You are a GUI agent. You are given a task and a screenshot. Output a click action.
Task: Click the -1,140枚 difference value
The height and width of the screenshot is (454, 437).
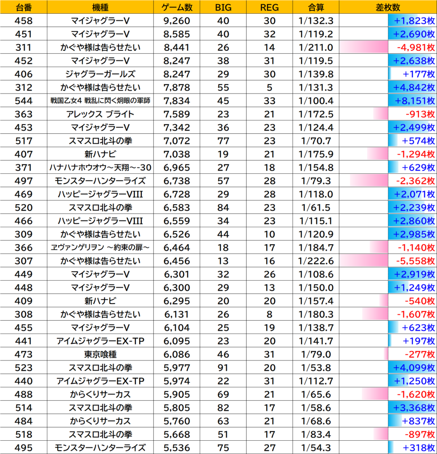416,247
